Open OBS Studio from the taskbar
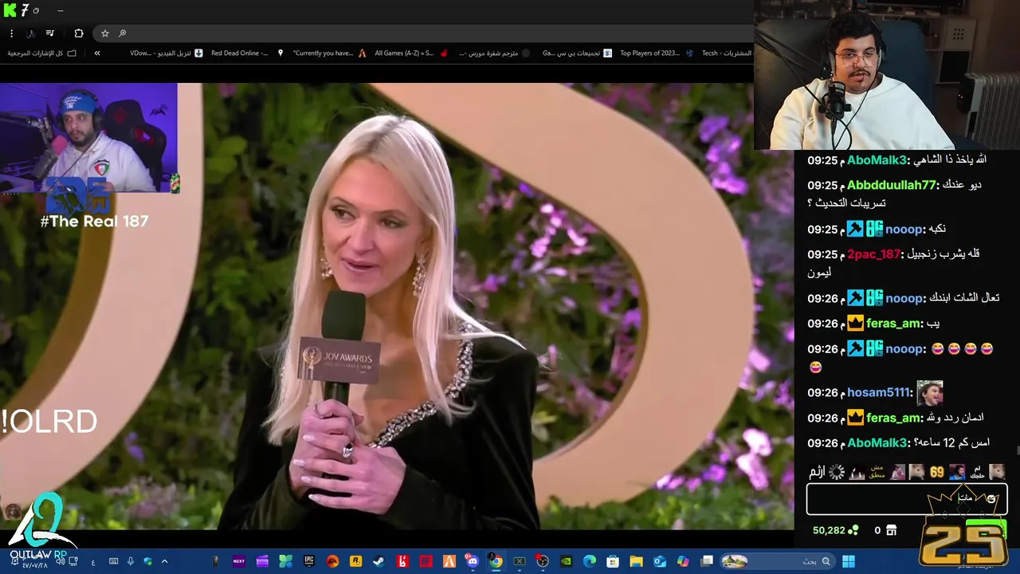 tap(543, 561)
